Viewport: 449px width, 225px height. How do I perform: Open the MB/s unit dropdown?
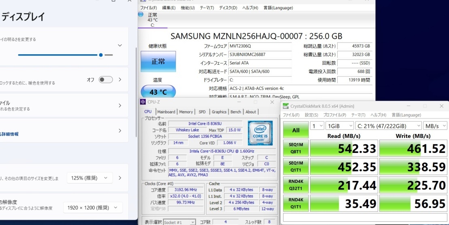click(x=435, y=126)
